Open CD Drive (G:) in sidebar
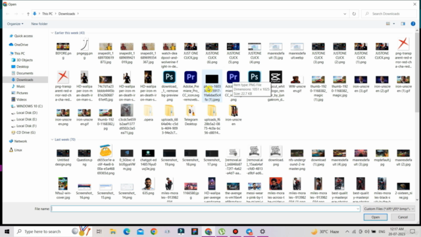 [x=24, y=132]
